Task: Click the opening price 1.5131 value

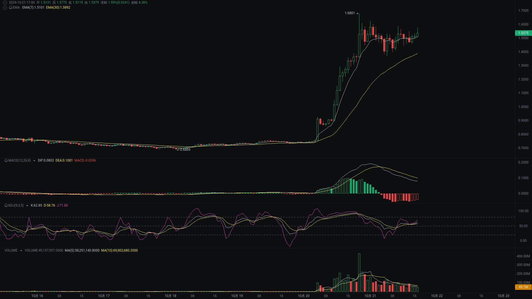Action: point(46,2)
